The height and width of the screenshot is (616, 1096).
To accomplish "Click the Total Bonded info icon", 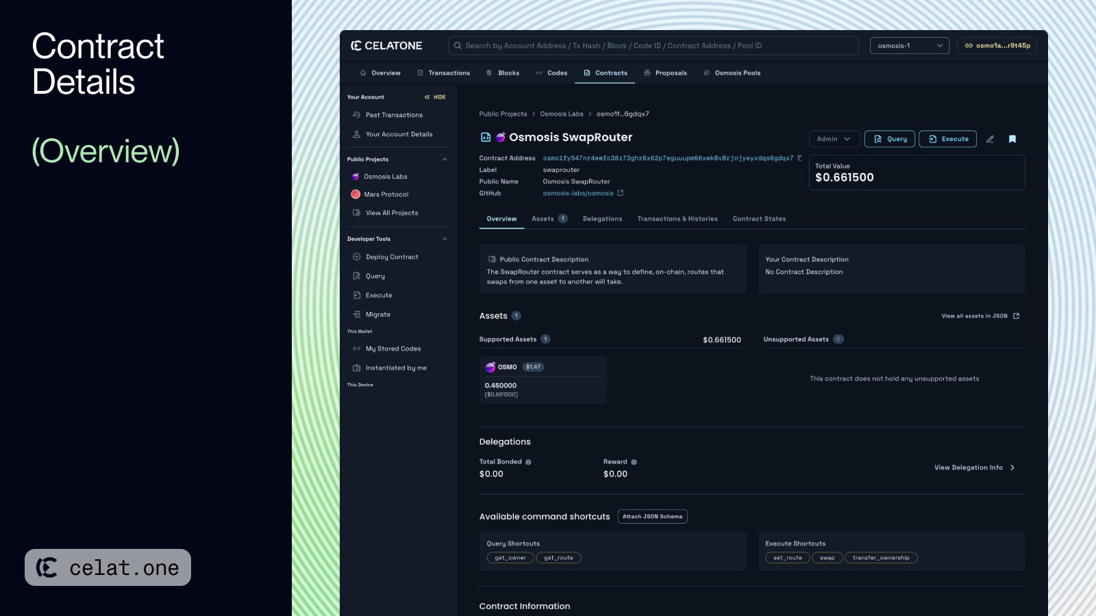I will (528, 462).
